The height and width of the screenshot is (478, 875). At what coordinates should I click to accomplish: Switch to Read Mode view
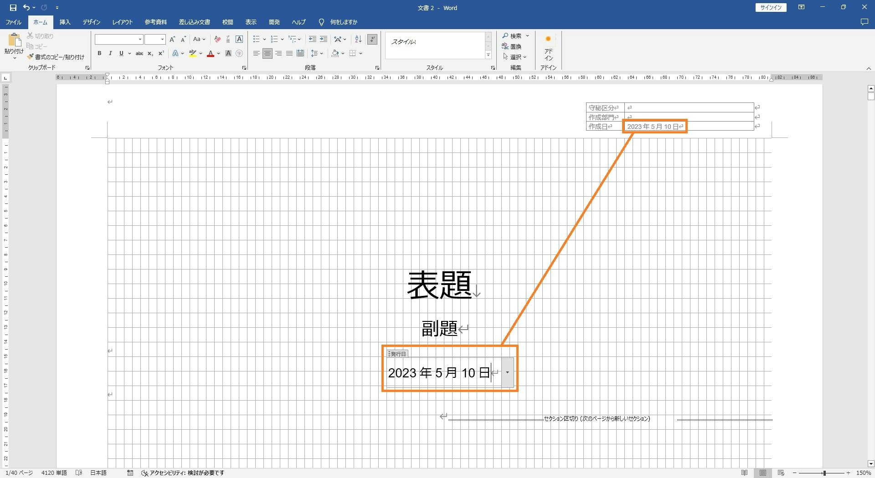745,473
